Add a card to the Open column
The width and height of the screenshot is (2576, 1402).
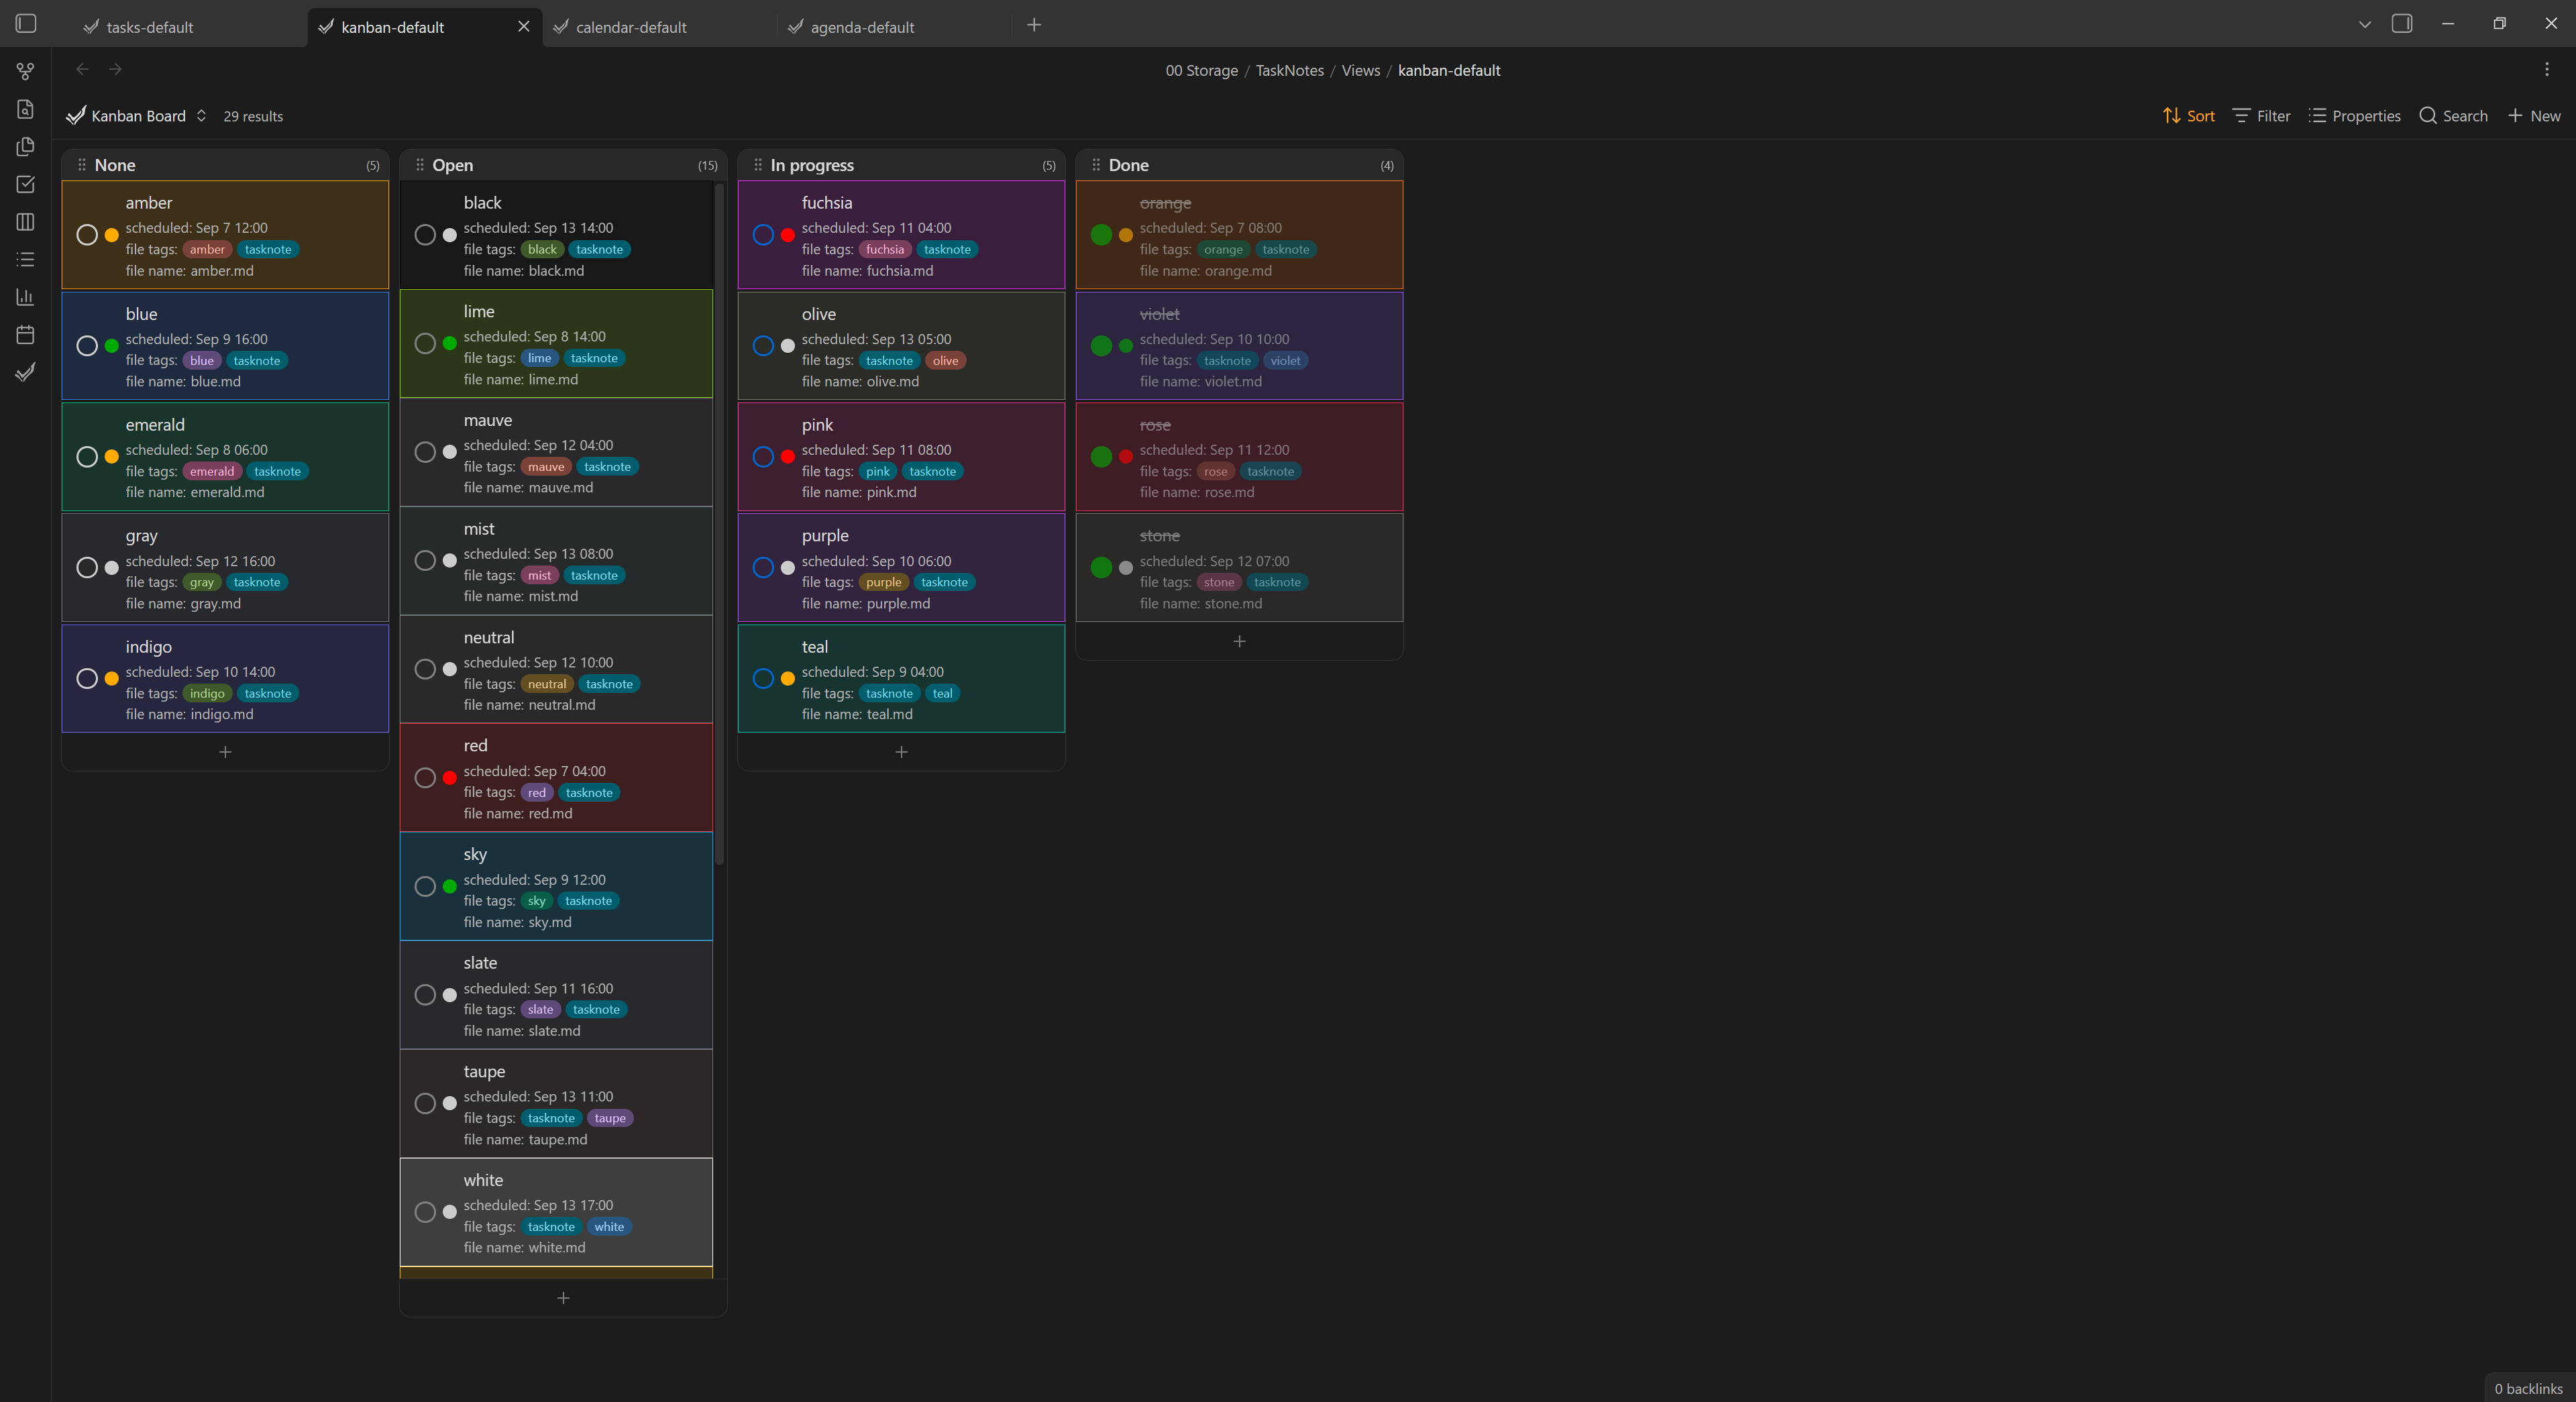563,1298
